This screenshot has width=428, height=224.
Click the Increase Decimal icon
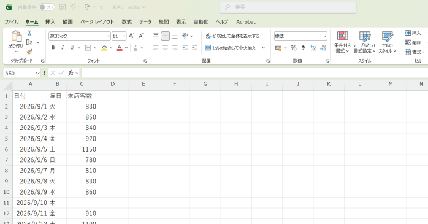pos(313,48)
